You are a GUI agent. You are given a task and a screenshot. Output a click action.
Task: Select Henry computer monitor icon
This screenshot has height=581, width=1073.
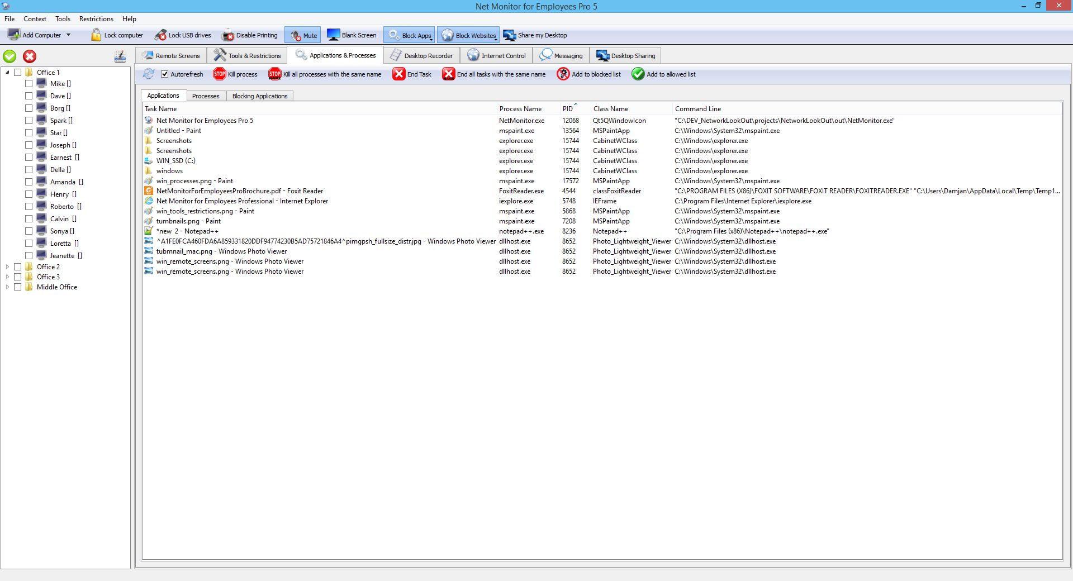(x=41, y=193)
